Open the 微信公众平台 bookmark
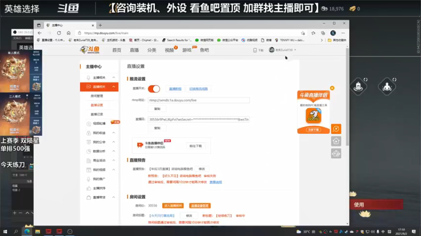 click(228, 40)
